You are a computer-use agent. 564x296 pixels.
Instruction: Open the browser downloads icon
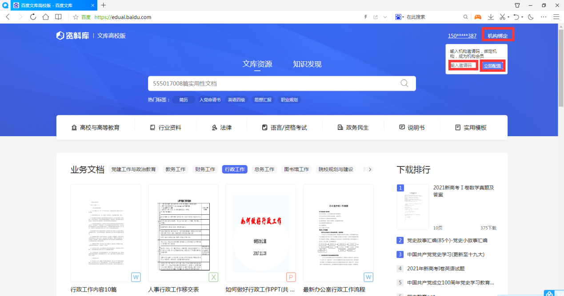pos(491,17)
